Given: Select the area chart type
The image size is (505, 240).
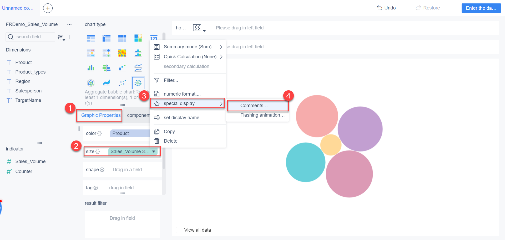Looking at the screenshot, I should point(107,83).
